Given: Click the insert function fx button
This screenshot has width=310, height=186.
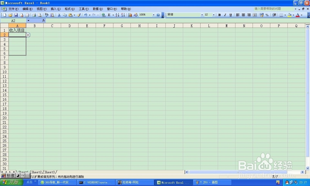Looking at the screenshot, I should 43,20.
